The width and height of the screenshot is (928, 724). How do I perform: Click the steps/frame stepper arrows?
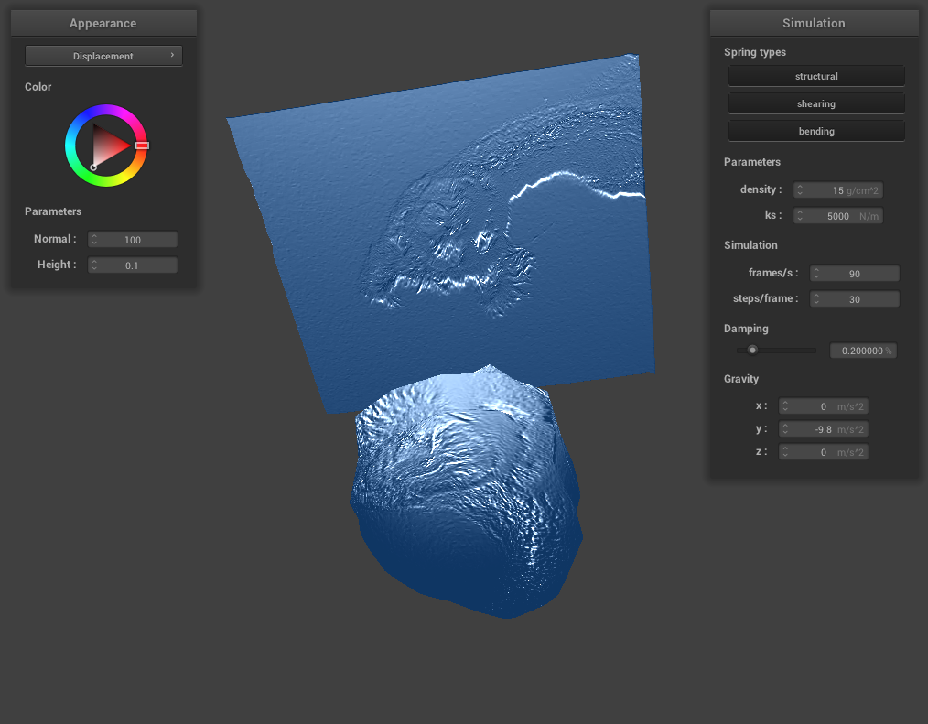point(816,299)
